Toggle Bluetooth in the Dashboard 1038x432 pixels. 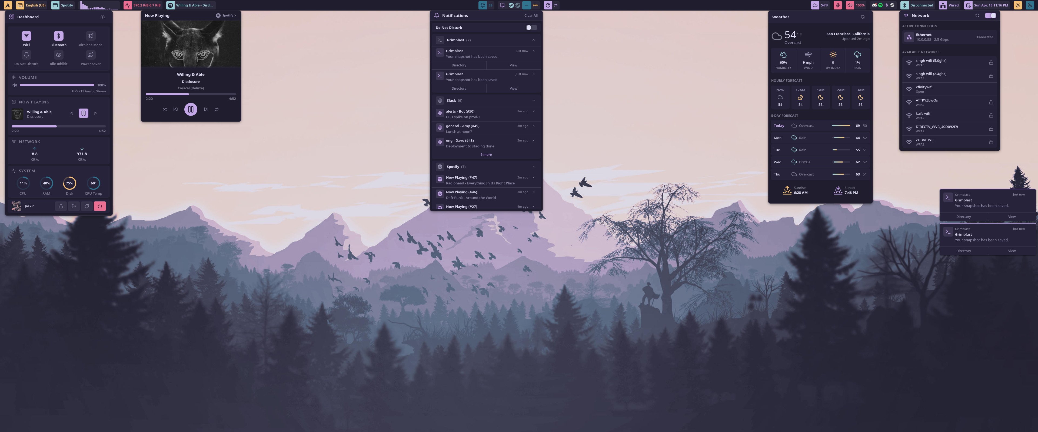58,36
